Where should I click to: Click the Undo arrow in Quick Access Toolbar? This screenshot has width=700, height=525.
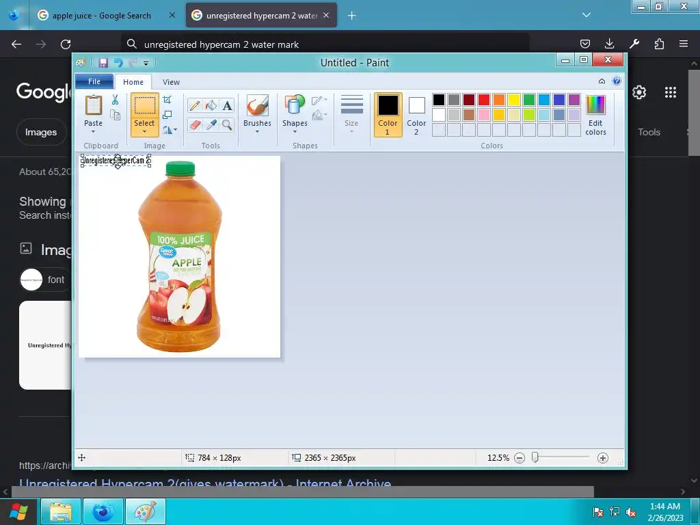point(118,62)
